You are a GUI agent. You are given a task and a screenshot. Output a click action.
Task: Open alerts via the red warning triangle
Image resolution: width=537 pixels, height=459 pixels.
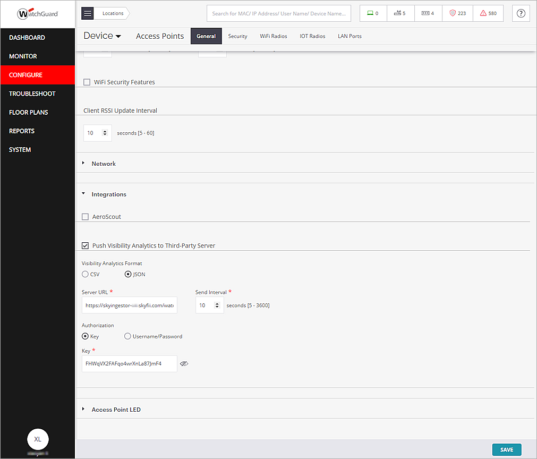pyautogui.click(x=488, y=13)
